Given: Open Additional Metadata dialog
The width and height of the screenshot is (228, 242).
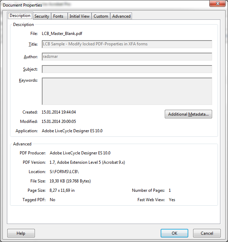Looking at the screenshot, I should pyautogui.click(x=188, y=114).
